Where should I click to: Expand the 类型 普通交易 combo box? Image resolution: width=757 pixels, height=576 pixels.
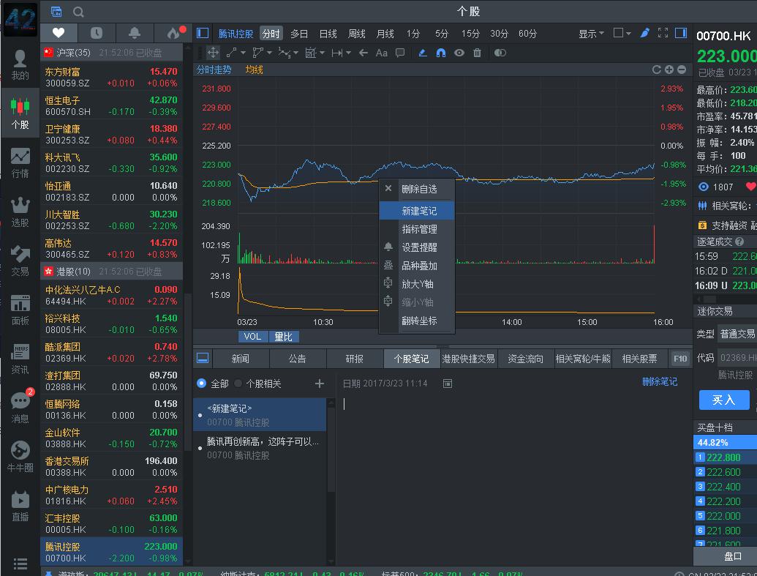click(736, 334)
